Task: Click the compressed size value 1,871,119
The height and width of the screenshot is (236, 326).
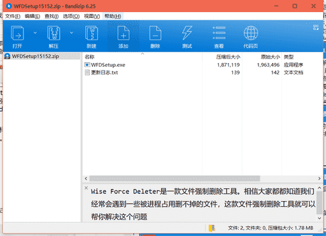Action: coord(229,65)
